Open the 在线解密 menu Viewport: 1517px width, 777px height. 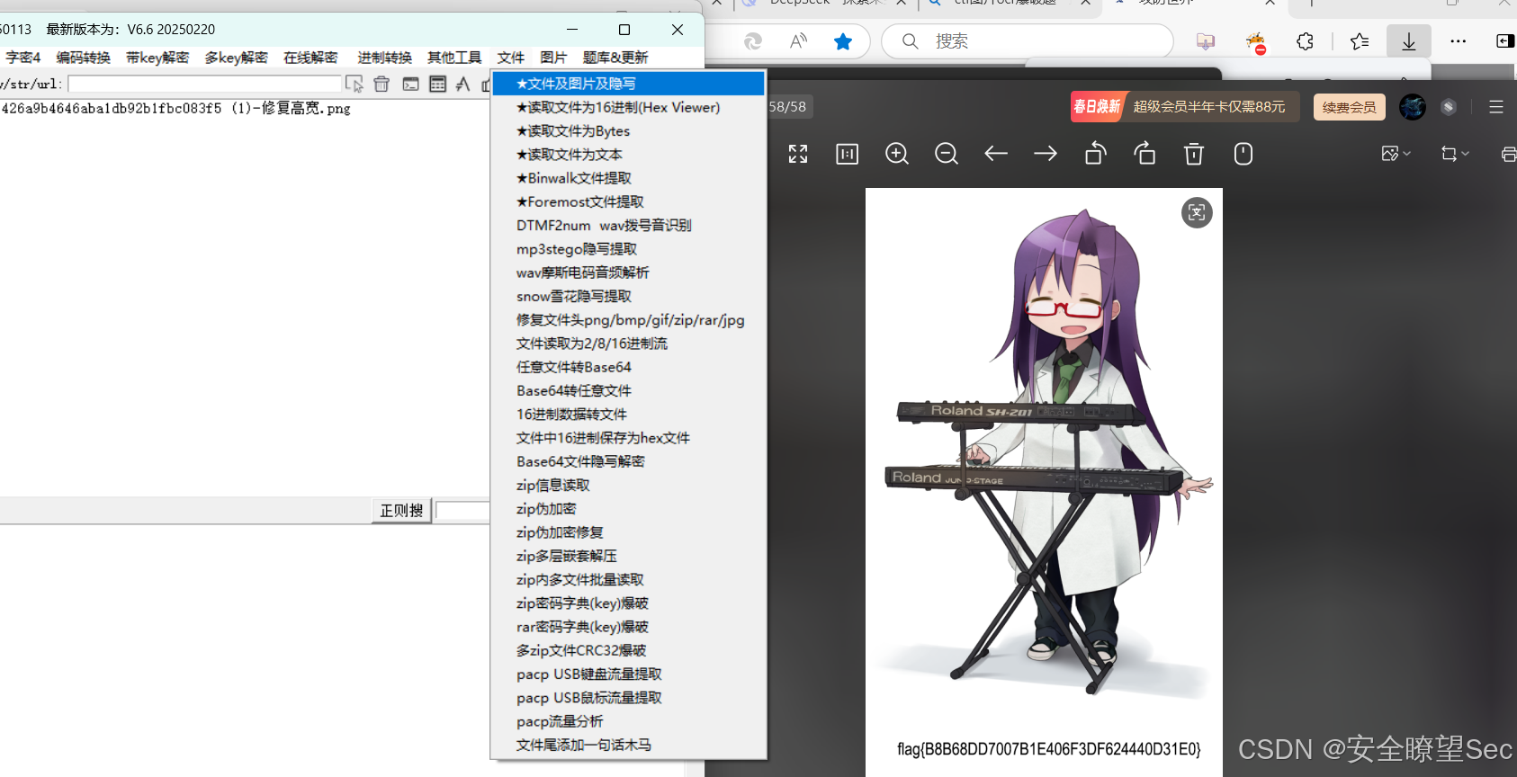[x=310, y=58]
